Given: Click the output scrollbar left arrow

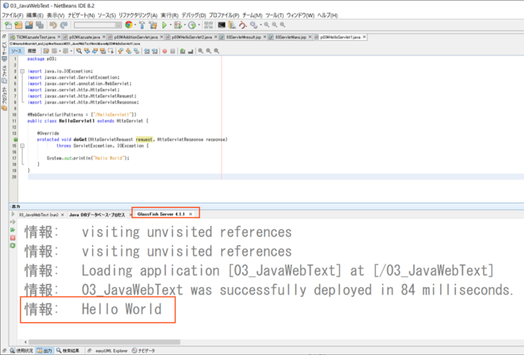Looking at the screenshot, I should (25, 342).
